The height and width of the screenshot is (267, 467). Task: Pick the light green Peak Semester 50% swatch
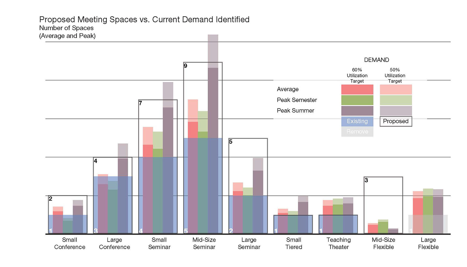click(396, 100)
